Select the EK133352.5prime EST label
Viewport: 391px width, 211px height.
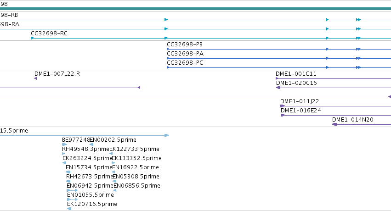point(136,158)
